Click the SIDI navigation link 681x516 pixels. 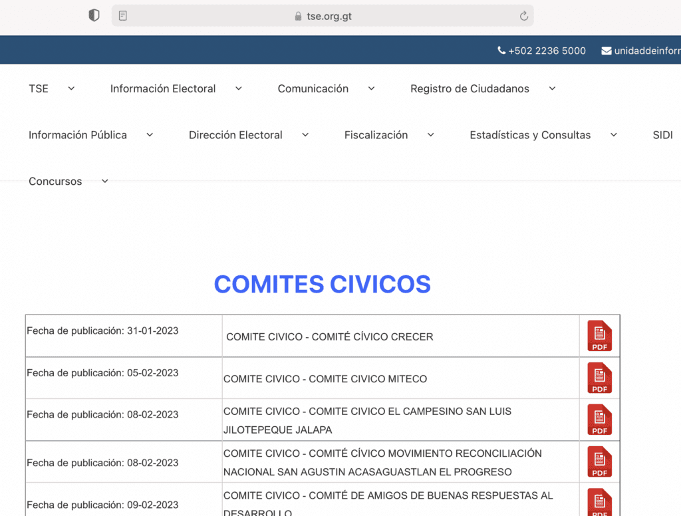coord(662,135)
